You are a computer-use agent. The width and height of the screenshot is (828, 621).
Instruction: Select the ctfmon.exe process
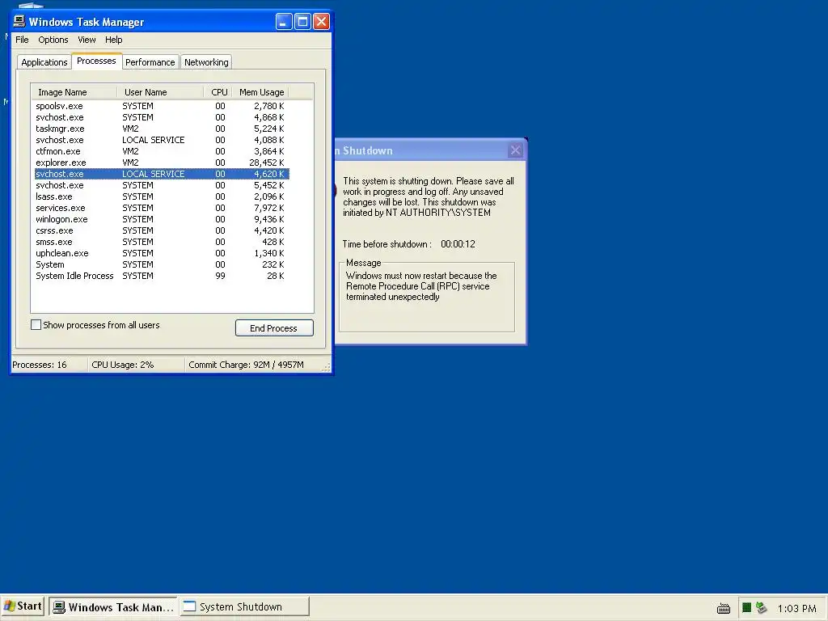(162, 151)
